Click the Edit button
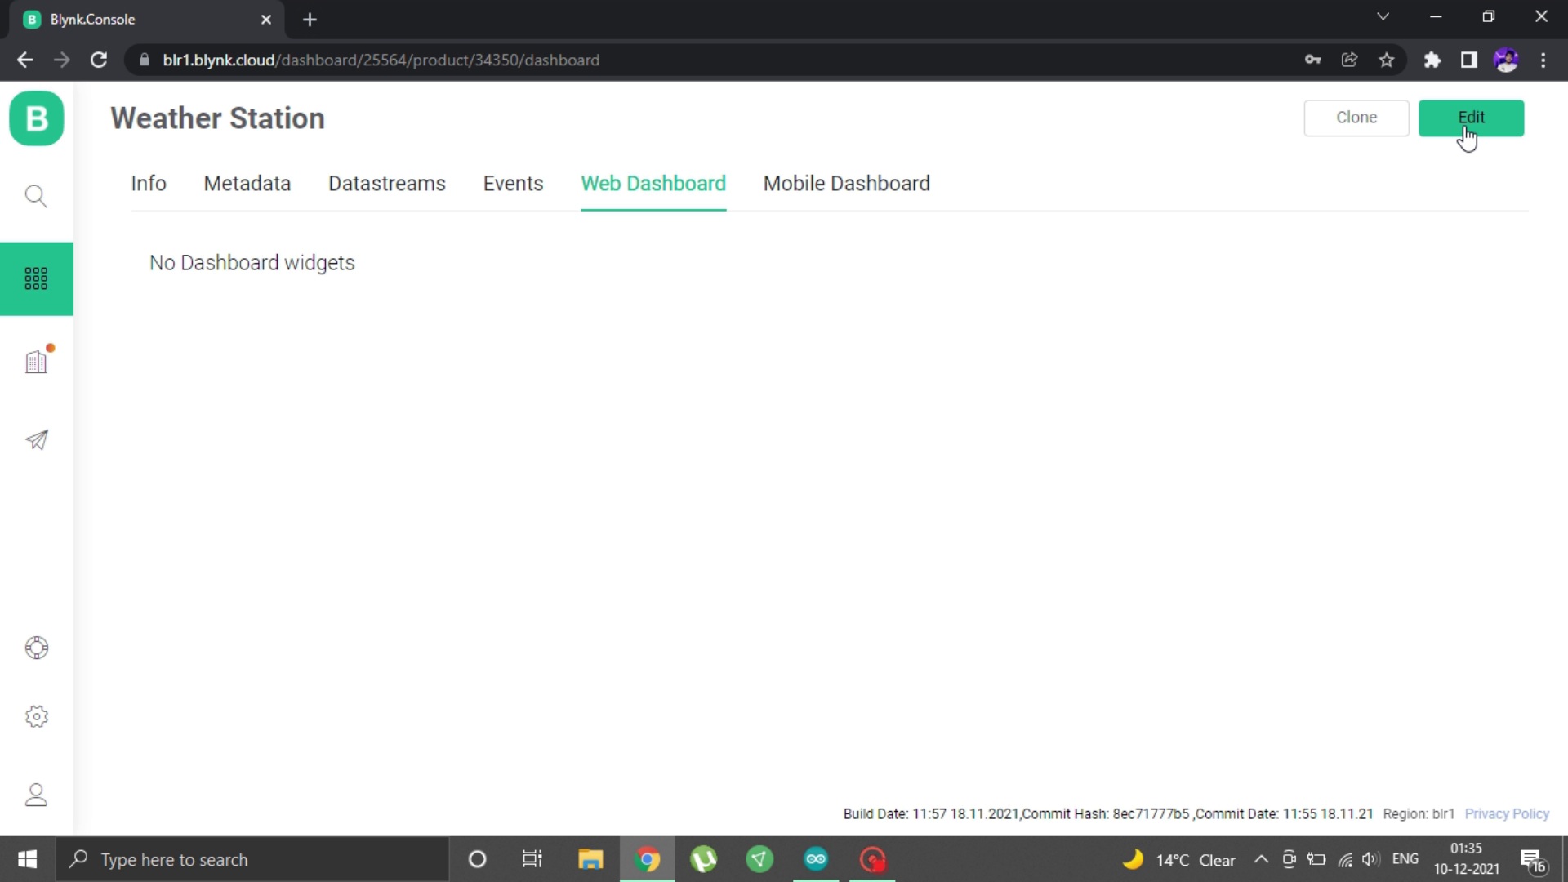Image resolution: width=1568 pixels, height=882 pixels. click(x=1471, y=118)
